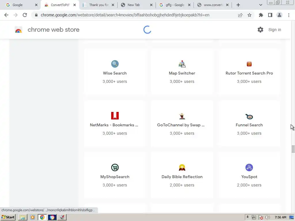
Task: Click the address bar URL field
Action: click(125, 15)
